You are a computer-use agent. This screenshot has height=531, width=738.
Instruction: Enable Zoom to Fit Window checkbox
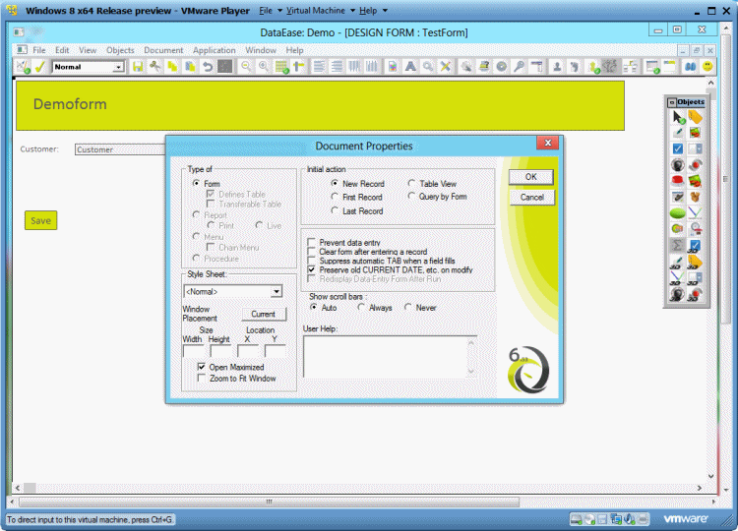point(202,379)
